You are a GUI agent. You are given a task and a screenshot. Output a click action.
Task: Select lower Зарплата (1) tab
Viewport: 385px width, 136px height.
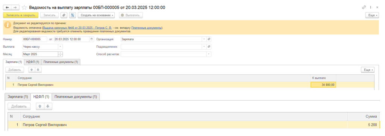[18, 97]
